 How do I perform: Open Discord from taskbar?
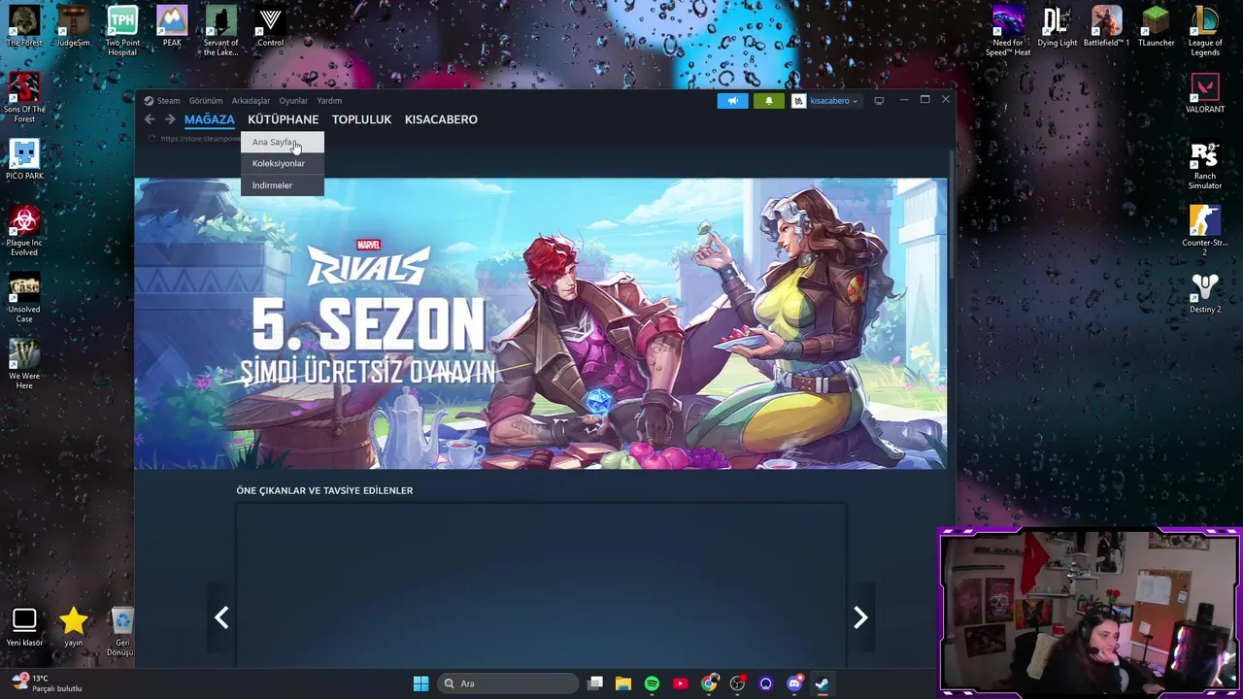coord(794,683)
